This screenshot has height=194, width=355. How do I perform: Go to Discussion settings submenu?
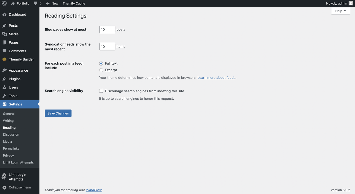(11, 135)
